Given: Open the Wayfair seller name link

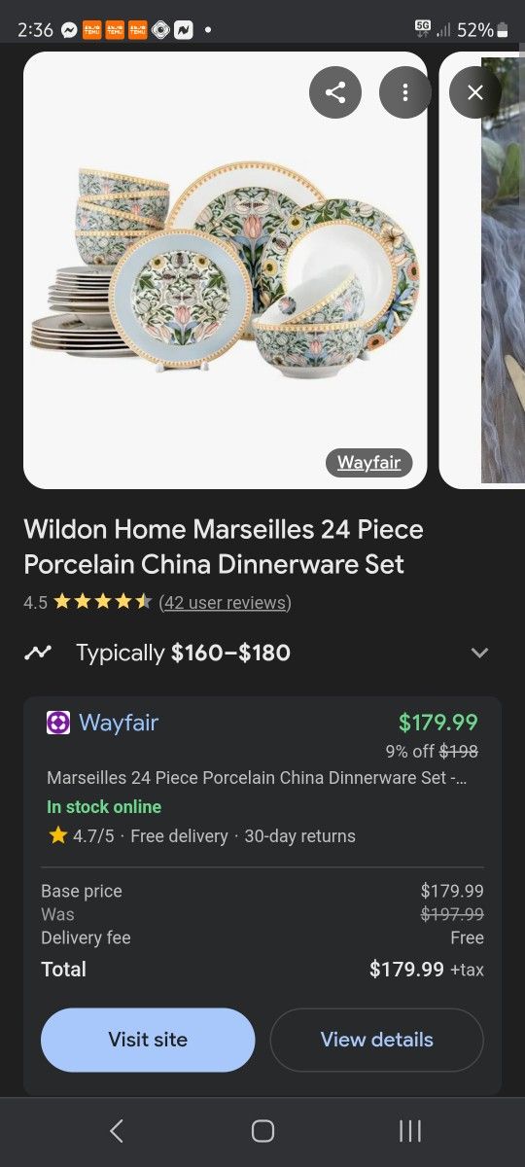Looking at the screenshot, I should point(119,723).
